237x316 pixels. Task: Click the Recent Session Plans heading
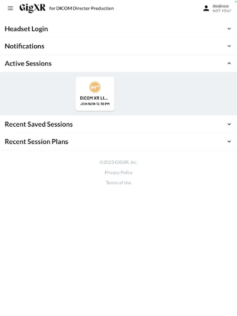[37, 141]
